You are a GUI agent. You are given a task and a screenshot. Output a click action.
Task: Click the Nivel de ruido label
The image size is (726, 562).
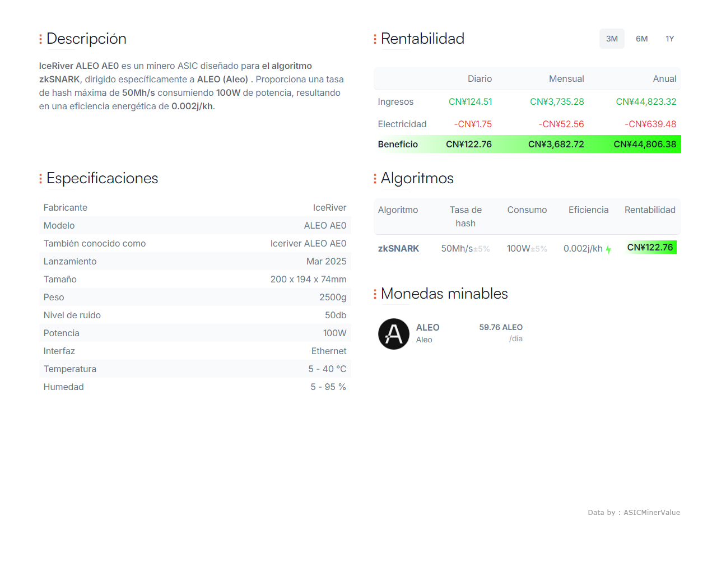[72, 315]
